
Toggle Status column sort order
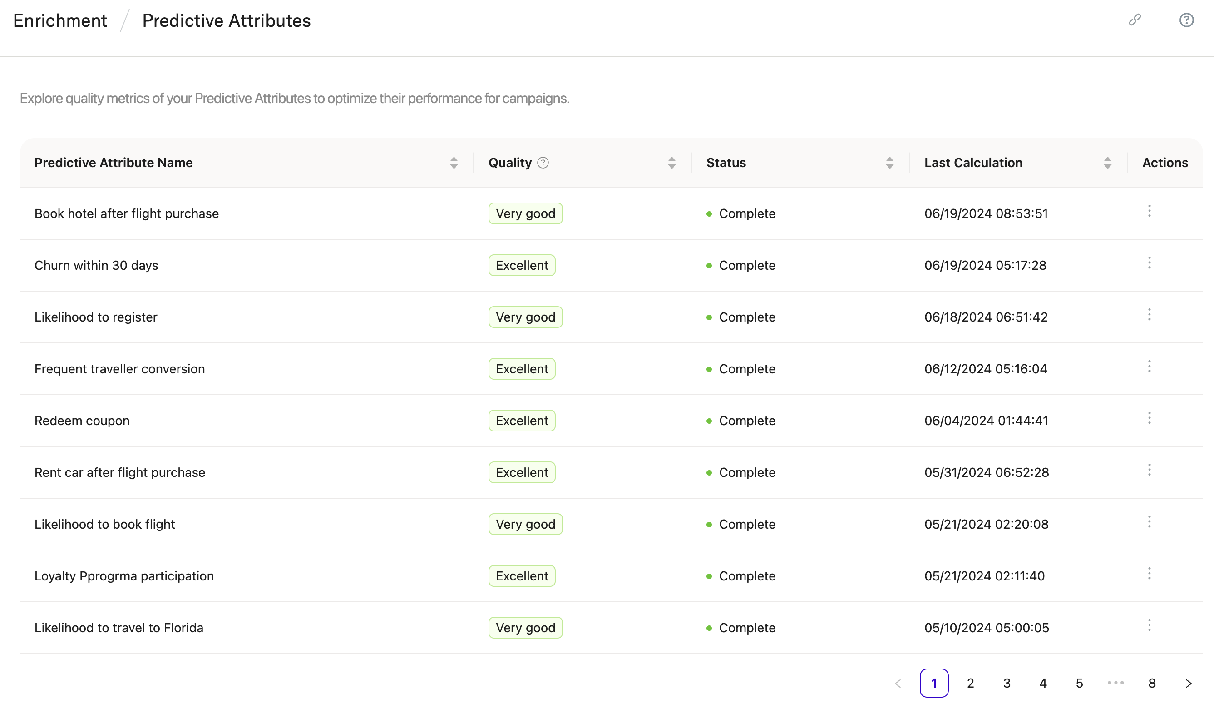pyautogui.click(x=890, y=163)
